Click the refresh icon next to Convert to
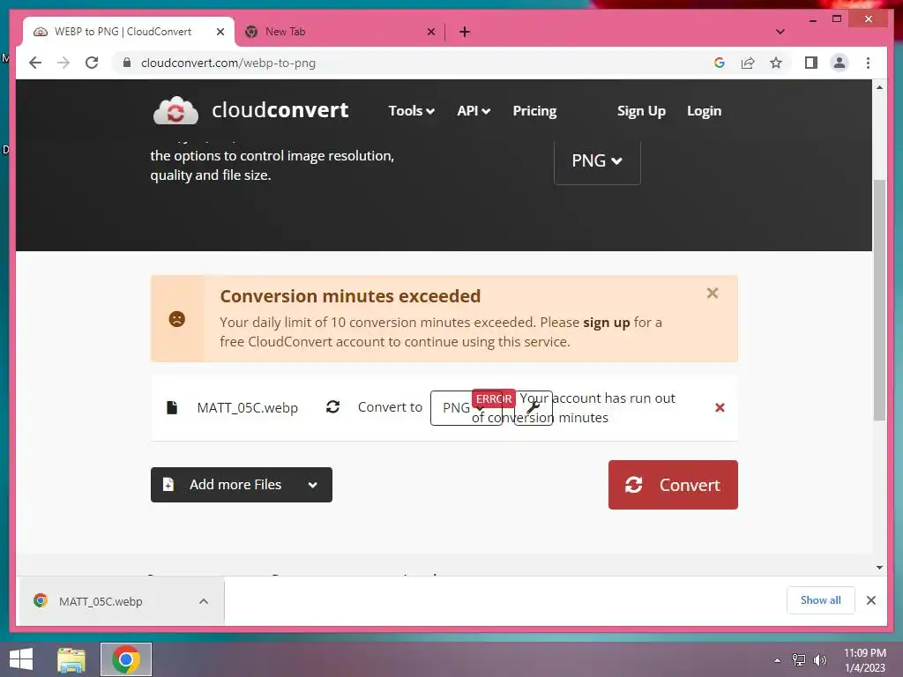 [332, 407]
